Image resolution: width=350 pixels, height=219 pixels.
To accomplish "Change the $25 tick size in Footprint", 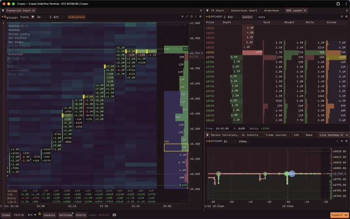I will 56,17.
